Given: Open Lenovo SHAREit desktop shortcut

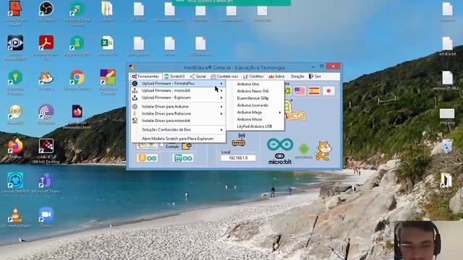Looking at the screenshot, I should click(x=15, y=183).
